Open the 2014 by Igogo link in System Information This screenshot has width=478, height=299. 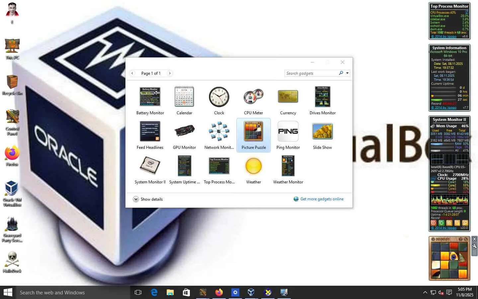coord(444,108)
